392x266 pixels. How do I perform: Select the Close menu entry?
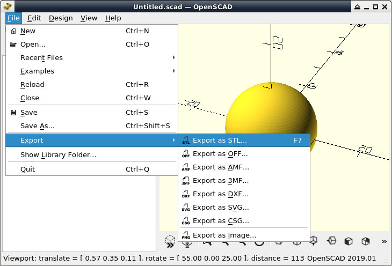(x=92, y=98)
